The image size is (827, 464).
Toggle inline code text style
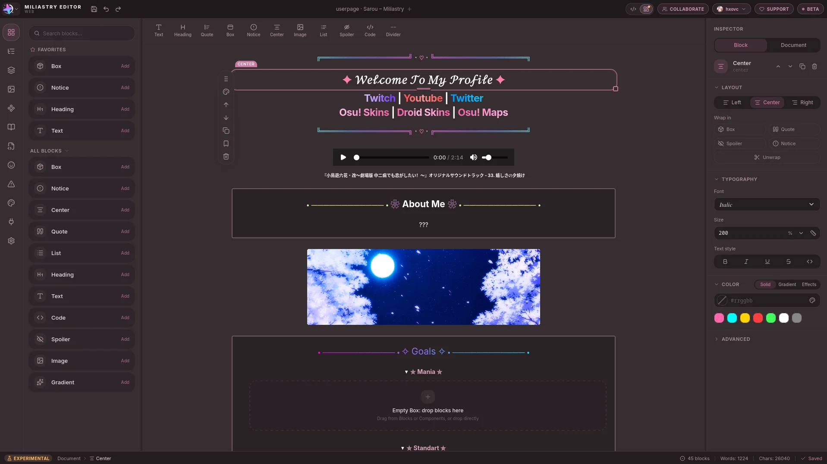(810, 262)
